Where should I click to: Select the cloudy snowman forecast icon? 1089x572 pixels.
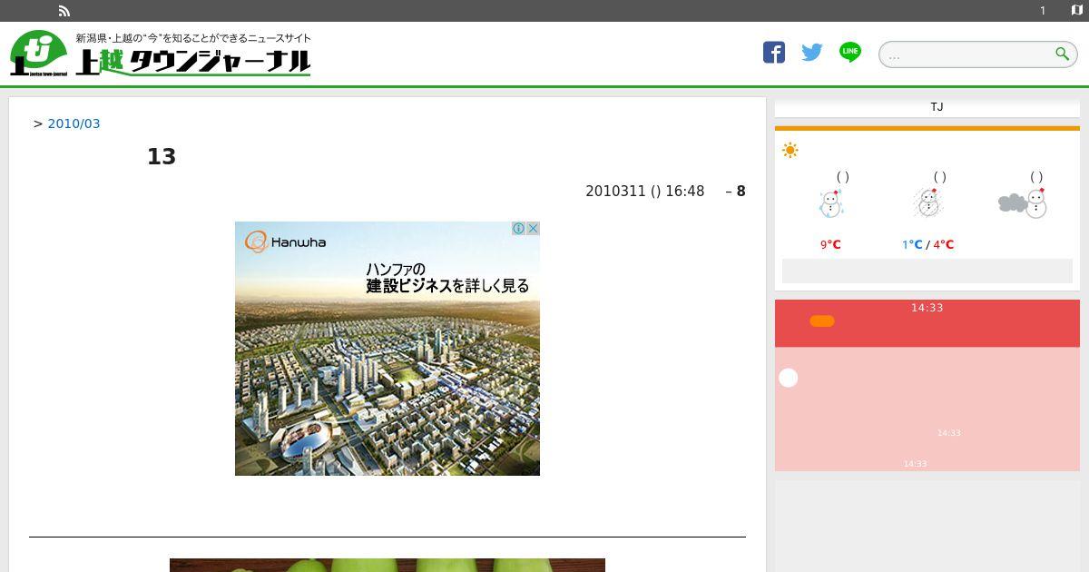pos(1023,202)
